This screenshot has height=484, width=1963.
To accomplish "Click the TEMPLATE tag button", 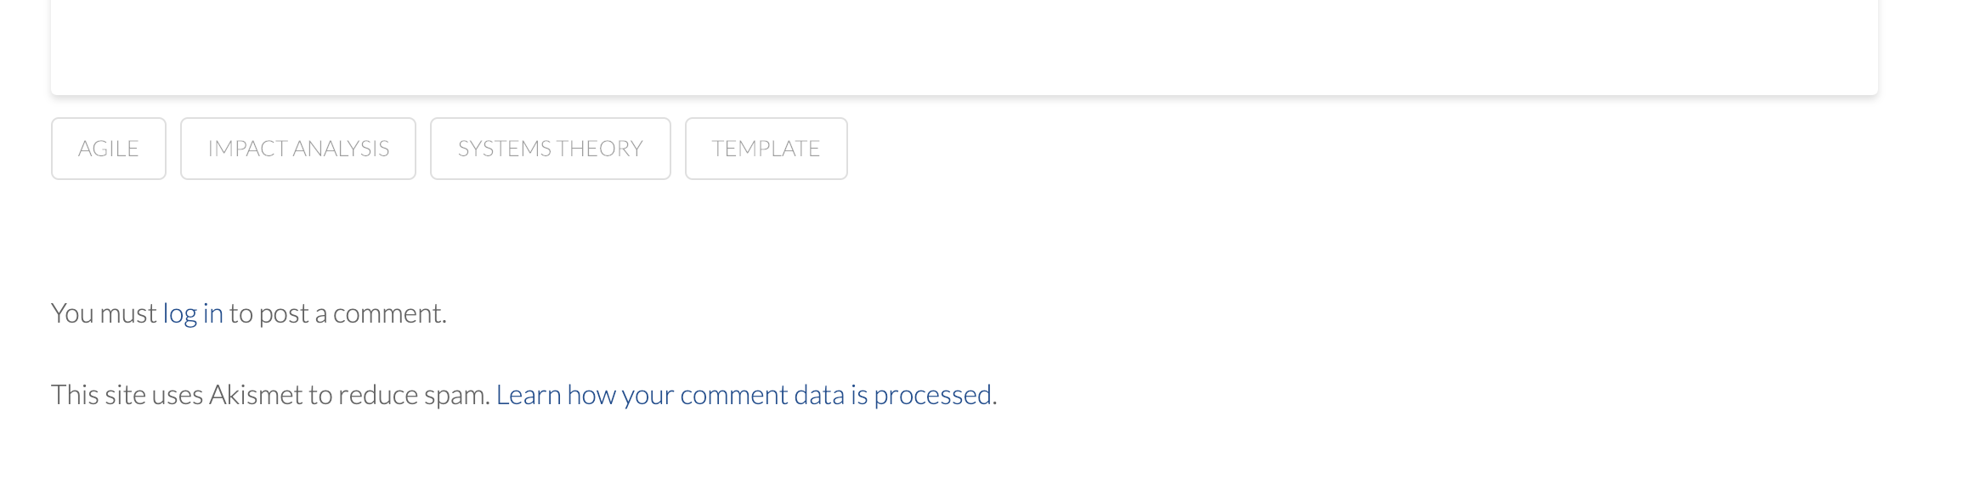I will click(x=767, y=149).
